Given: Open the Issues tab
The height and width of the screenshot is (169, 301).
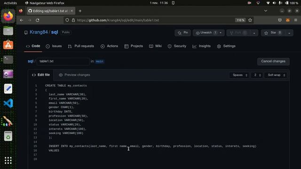Looking at the screenshot, I should click(x=54, y=46).
